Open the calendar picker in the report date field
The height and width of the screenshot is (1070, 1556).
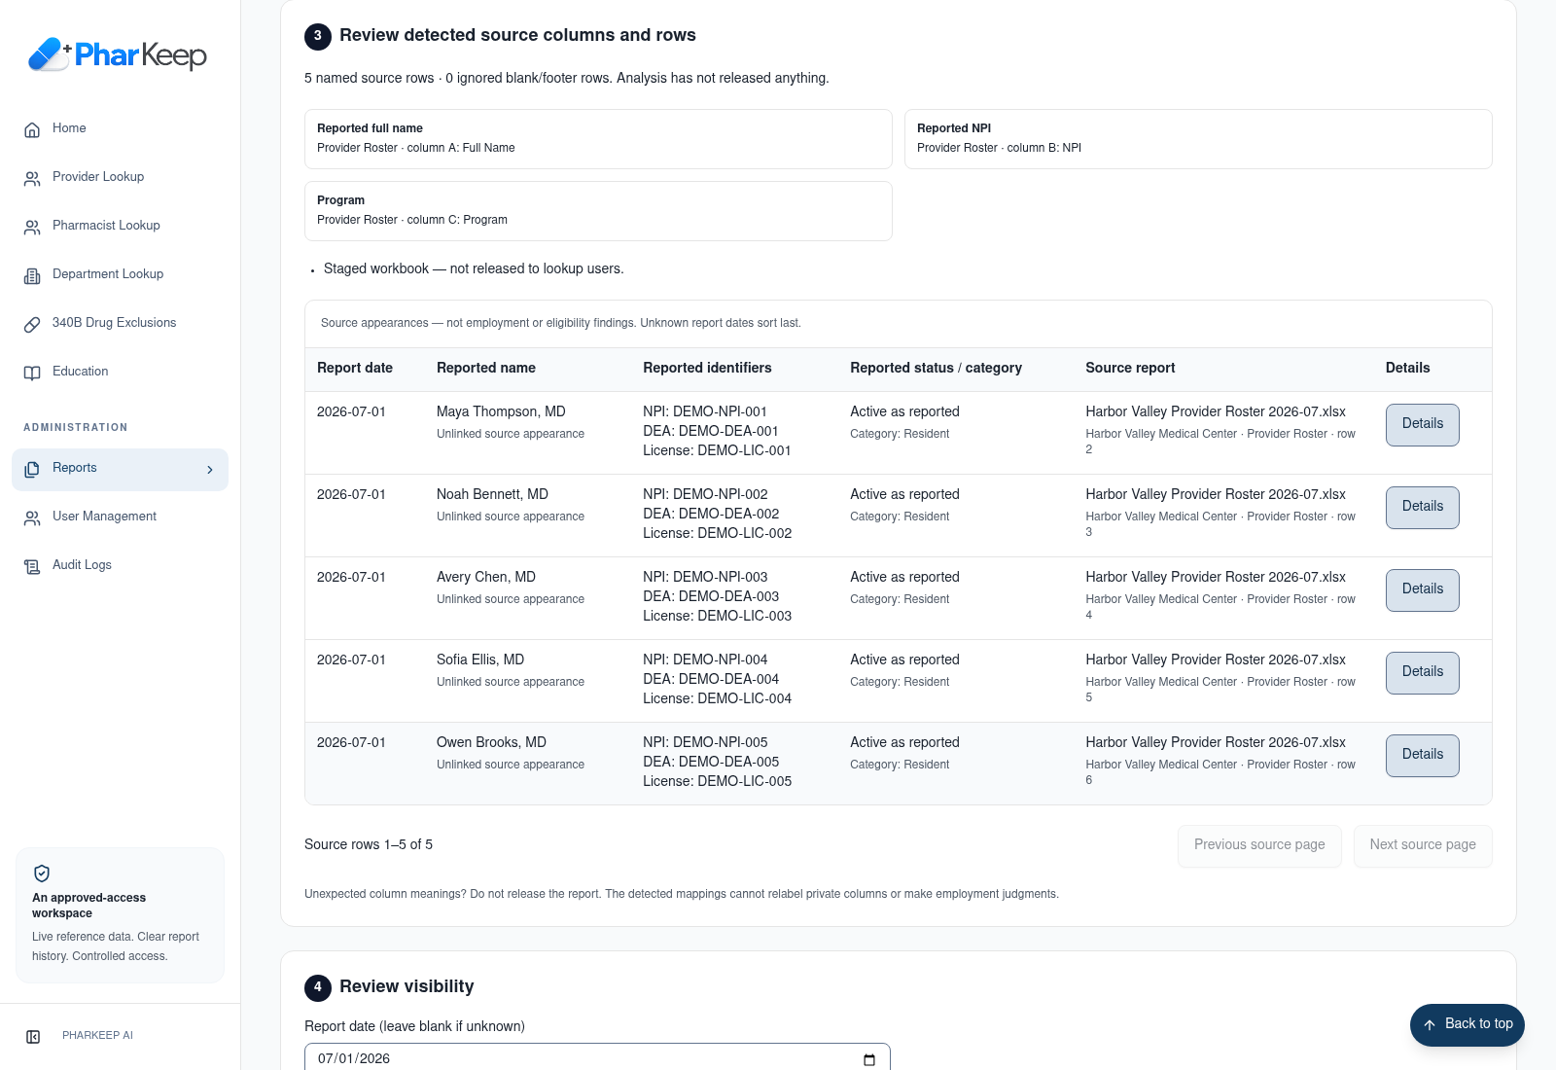869,1059
